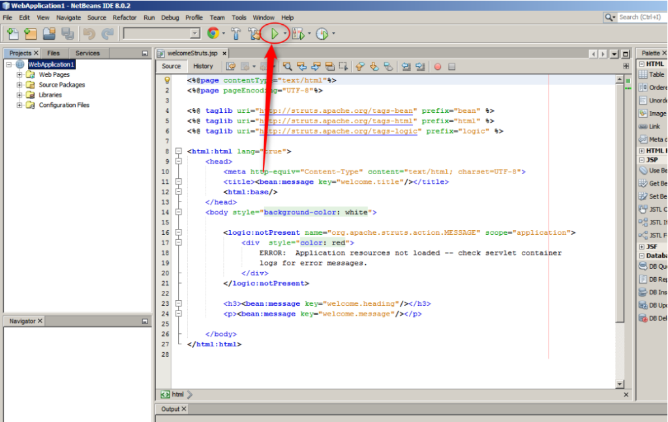Click the New Project toolbar icon
The image size is (668, 422).
30,33
